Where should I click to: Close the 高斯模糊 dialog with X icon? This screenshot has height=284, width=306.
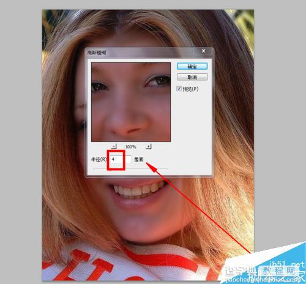click(x=203, y=51)
